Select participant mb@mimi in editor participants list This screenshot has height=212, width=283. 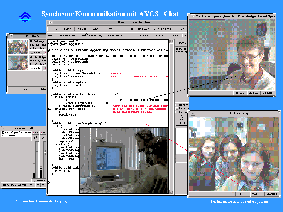click(x=182, y=49)
